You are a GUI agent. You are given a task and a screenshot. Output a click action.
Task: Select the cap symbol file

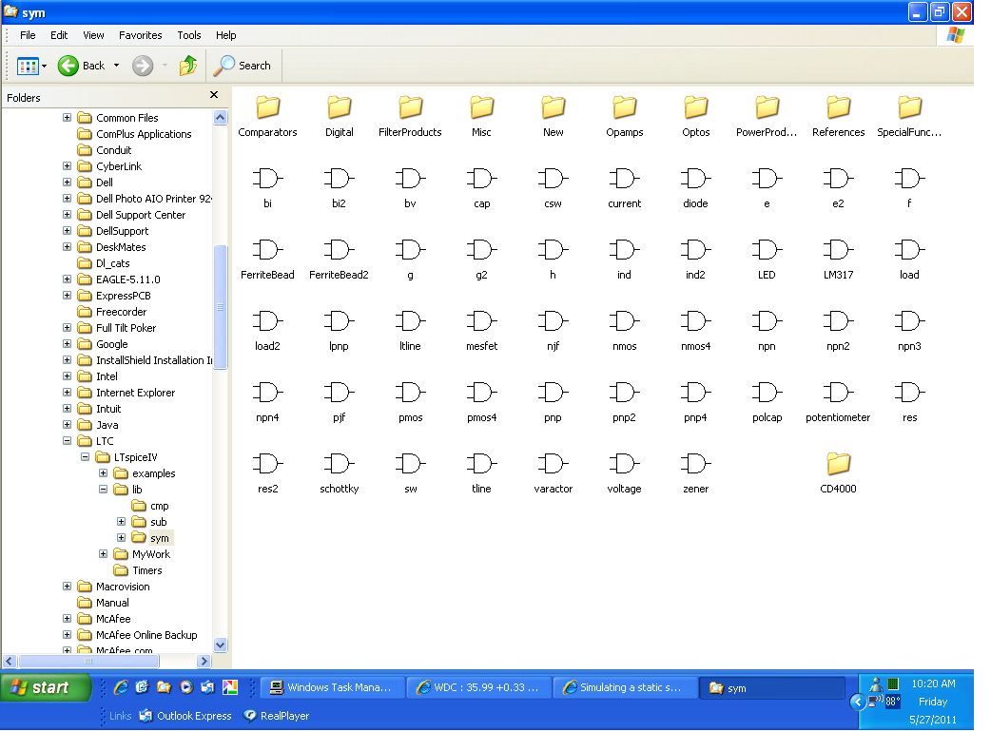pyautogui.click(x=481, y=187)
